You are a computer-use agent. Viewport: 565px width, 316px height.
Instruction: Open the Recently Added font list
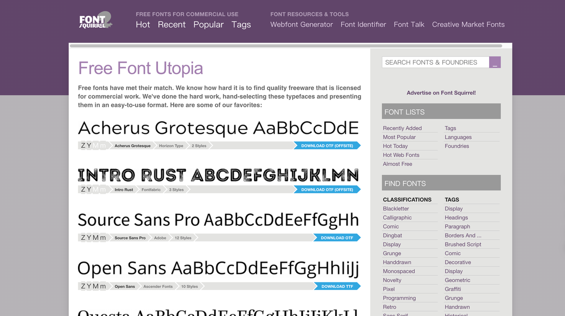tap(402, 128)
